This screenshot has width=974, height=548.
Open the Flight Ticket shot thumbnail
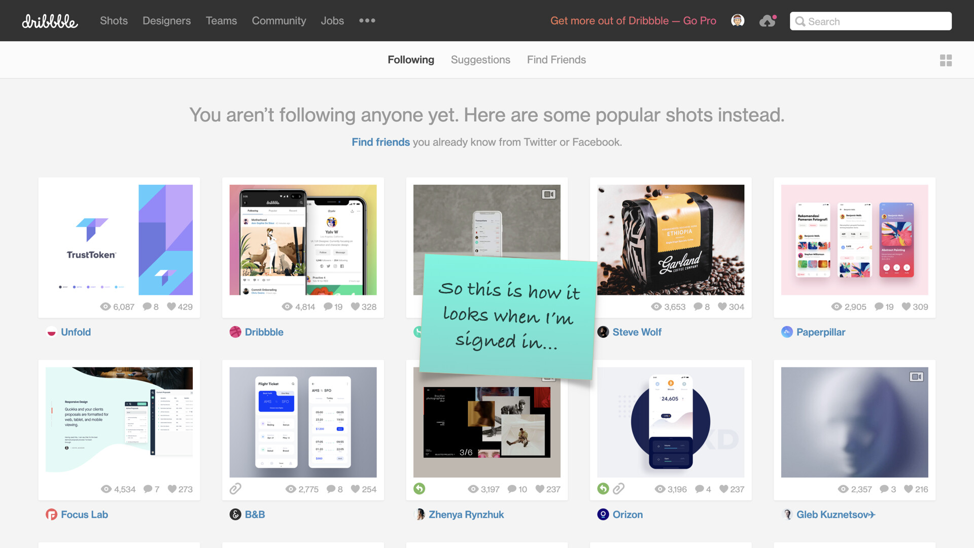pos(303,422)
